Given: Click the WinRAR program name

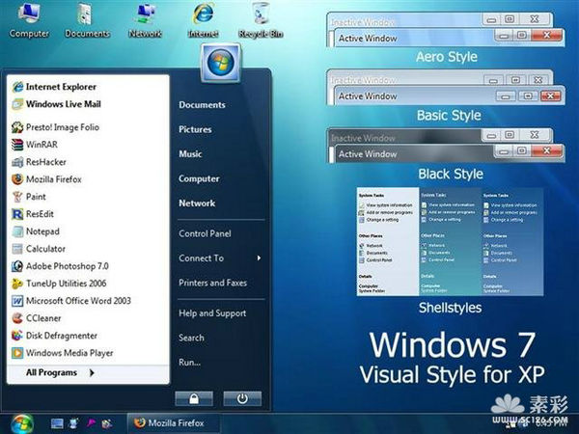Looking at the screenshot, I should coord(41,145).
